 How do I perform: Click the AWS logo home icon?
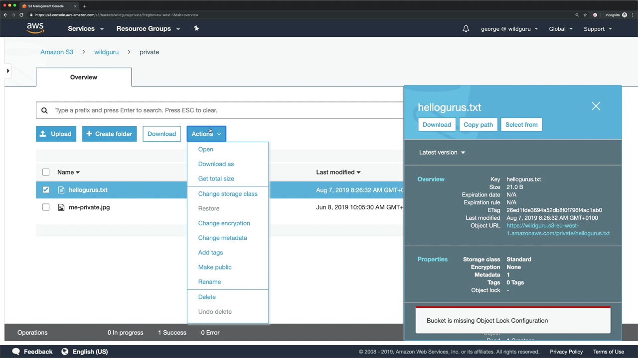click(x=35, y=28)
